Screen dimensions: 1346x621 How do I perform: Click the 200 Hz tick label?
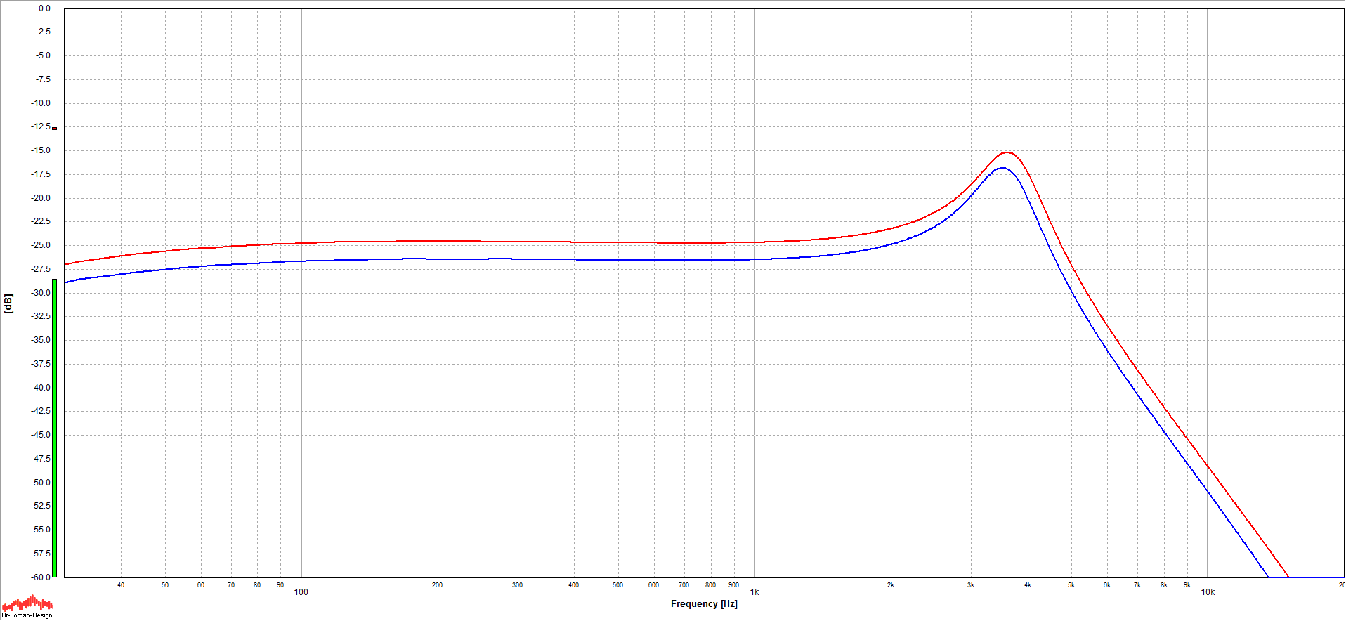pos(437,585)
